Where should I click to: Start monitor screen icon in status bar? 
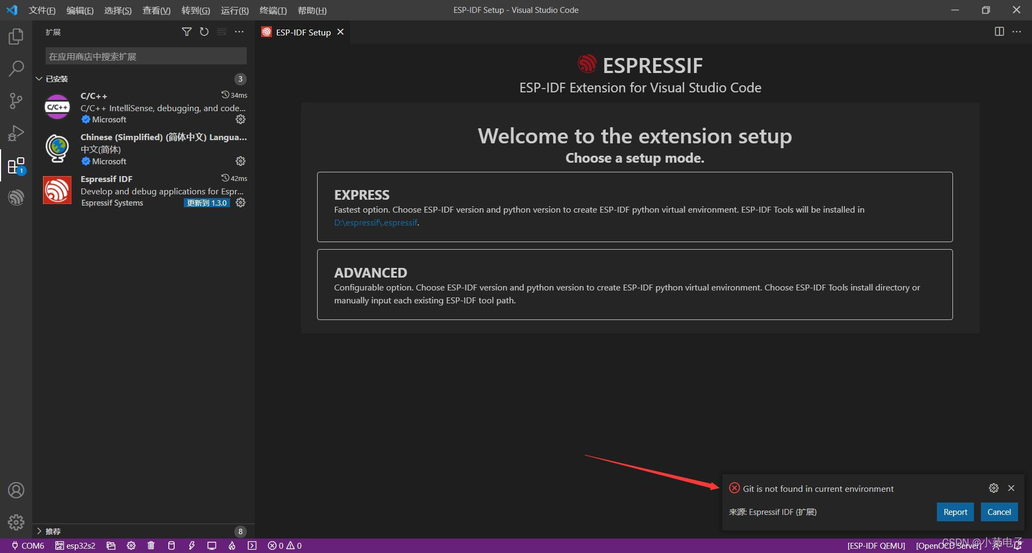coord(212,545)
